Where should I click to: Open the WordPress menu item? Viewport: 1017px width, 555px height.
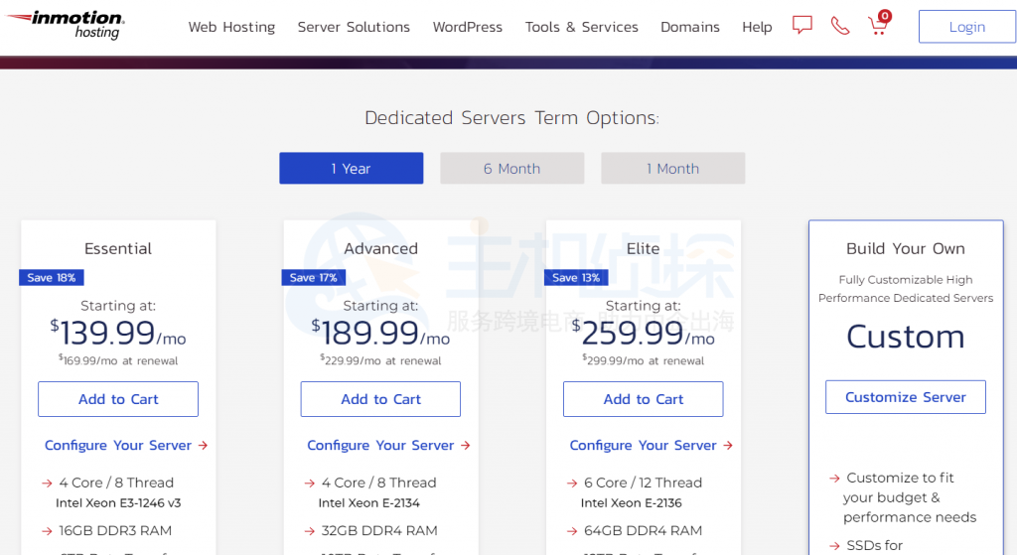(467, 27)
